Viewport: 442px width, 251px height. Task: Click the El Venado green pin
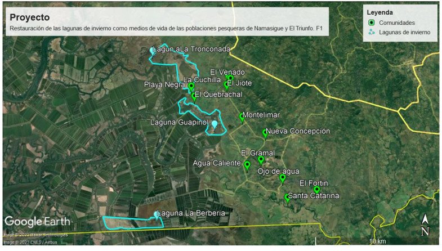tap(230, 79)
